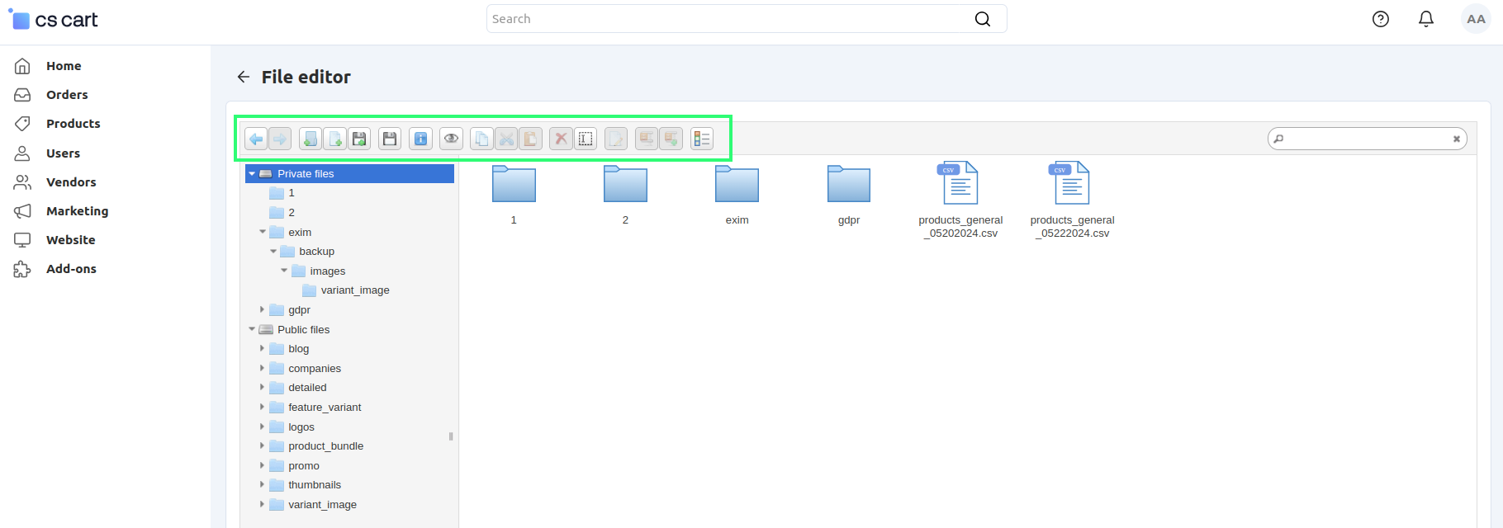Select variant_image under images in tree

click(x=355, y=290)
